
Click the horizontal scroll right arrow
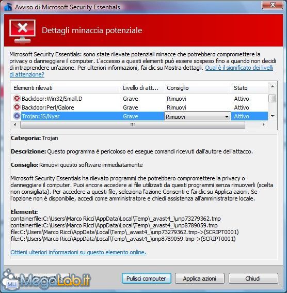(263, 125)
